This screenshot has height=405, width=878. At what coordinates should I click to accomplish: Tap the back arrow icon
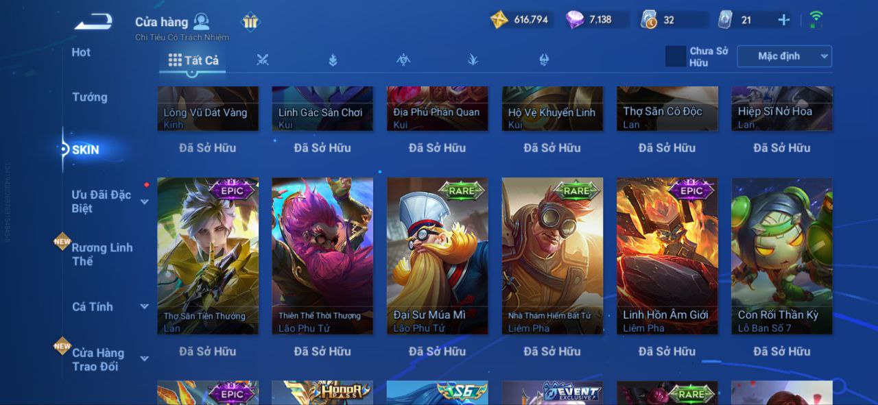[x=93, y=22]
